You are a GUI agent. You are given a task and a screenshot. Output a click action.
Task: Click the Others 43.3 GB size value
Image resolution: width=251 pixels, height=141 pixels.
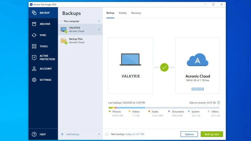(215, 116)
